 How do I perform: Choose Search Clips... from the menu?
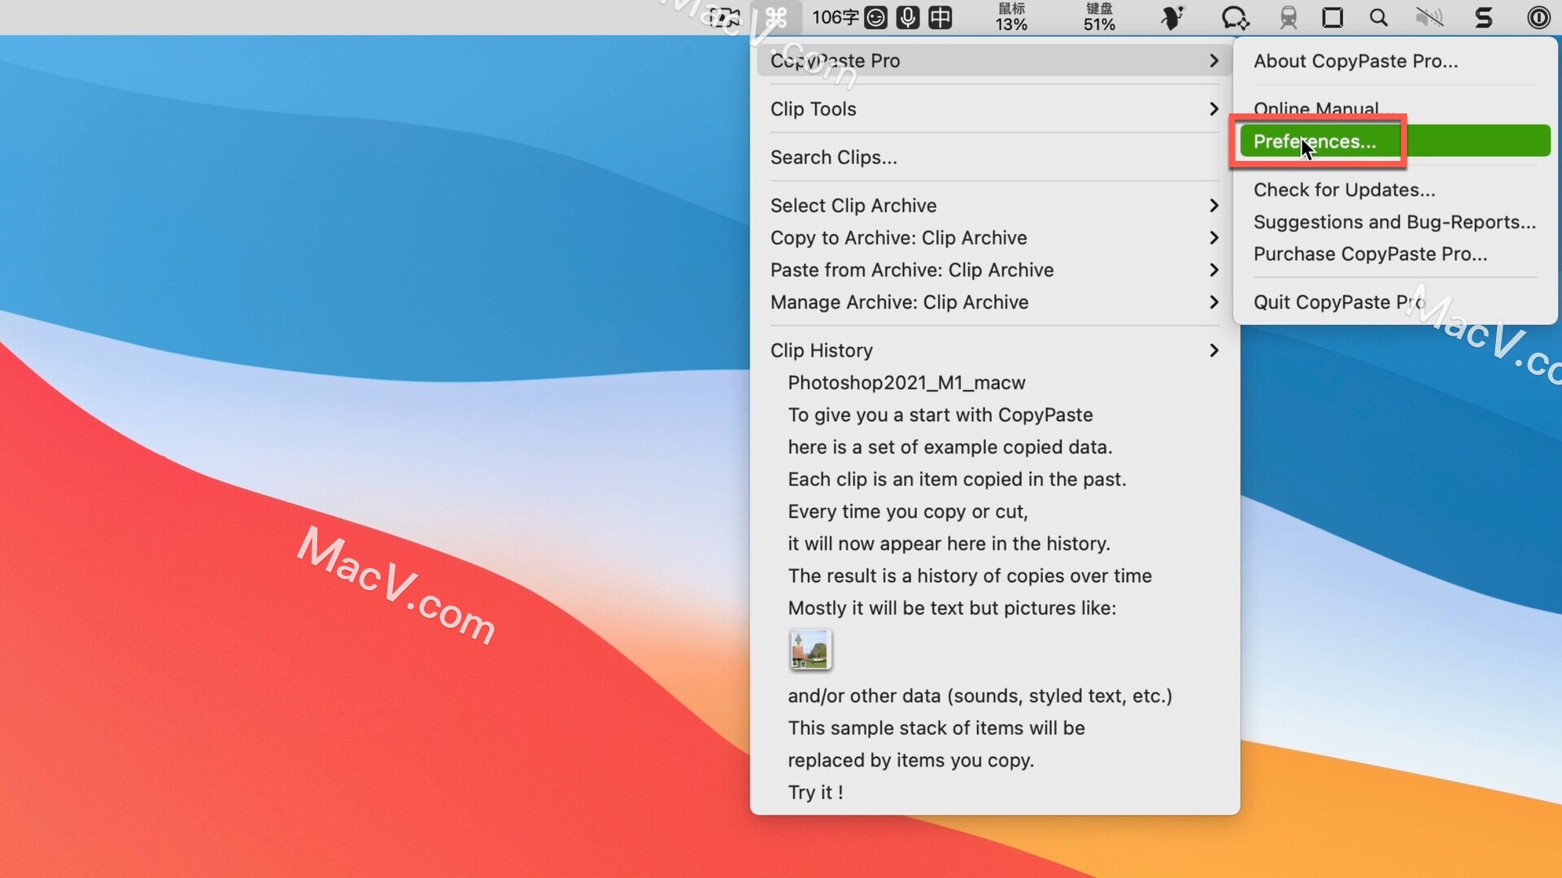[994, 157]
